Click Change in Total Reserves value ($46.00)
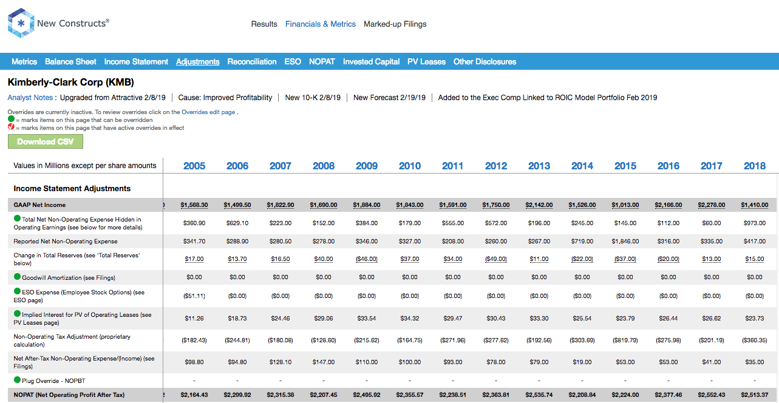 coord(367,259)
